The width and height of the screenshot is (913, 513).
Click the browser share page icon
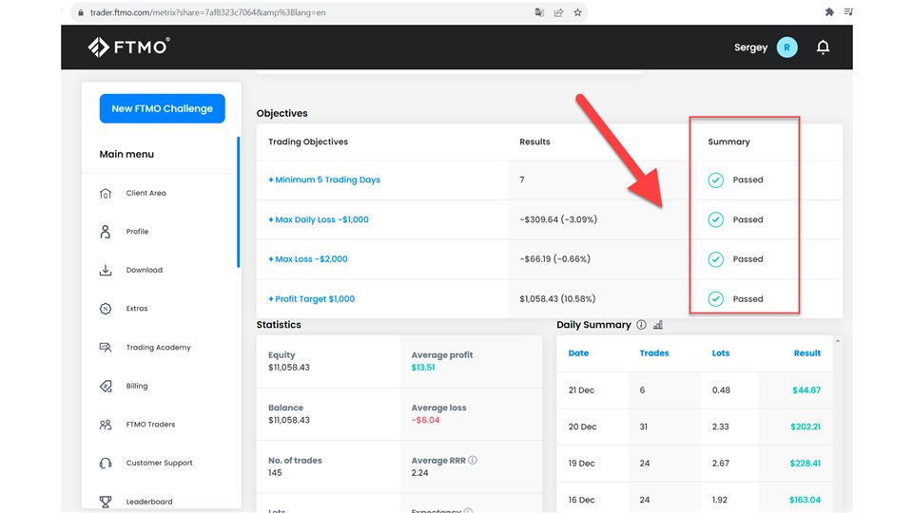click(x=558, y=12)
